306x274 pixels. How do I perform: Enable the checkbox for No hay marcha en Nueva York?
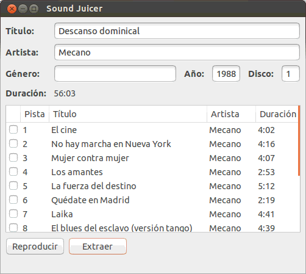tap(13, 143)
